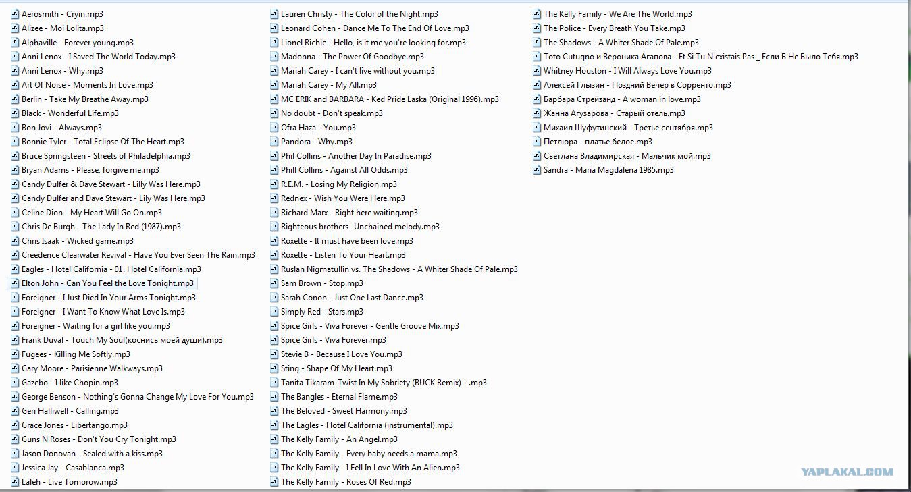911x492 pixels.
Task: Click the icon for The Police - Every Breath You Take
Action: coord(537,28)
